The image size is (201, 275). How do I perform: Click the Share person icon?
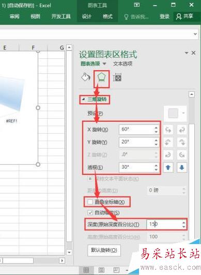[x=179, y=17]
